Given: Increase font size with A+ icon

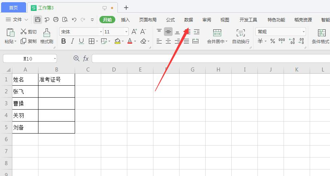Looking at the screenshot, I should click(134, 32).
